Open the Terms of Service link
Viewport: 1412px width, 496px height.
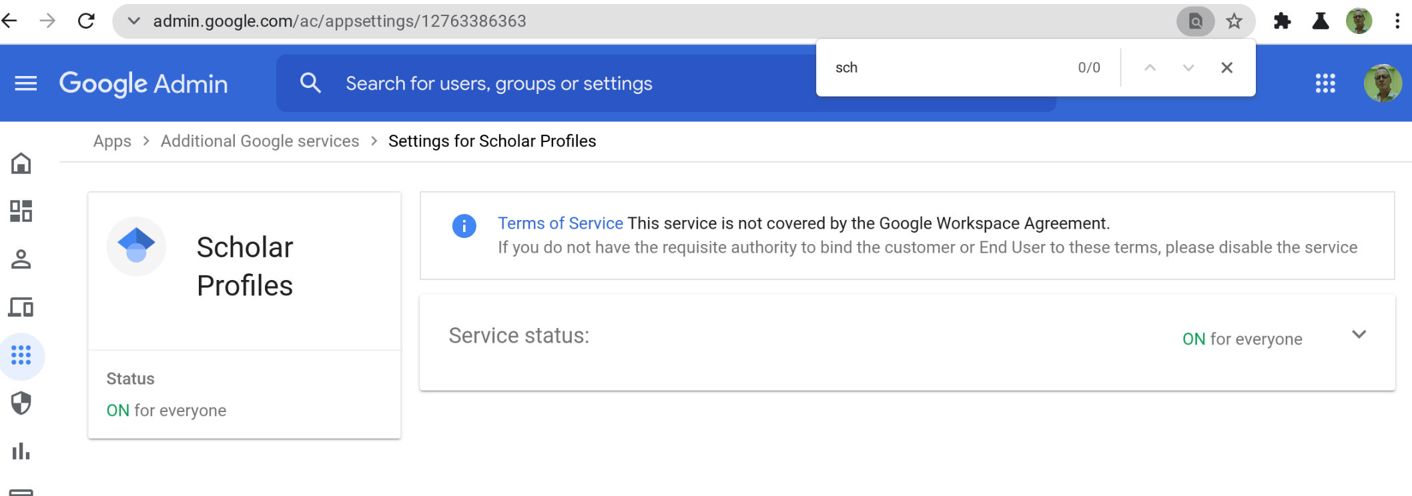coord(560,223)
